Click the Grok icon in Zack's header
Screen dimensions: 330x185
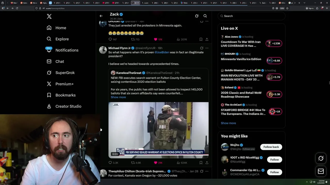[x=197, y=16]
